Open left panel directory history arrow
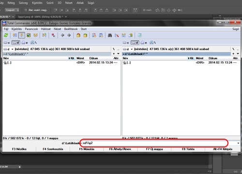The height and width of the screenshot is (174, 242). [x=119, y=54]
